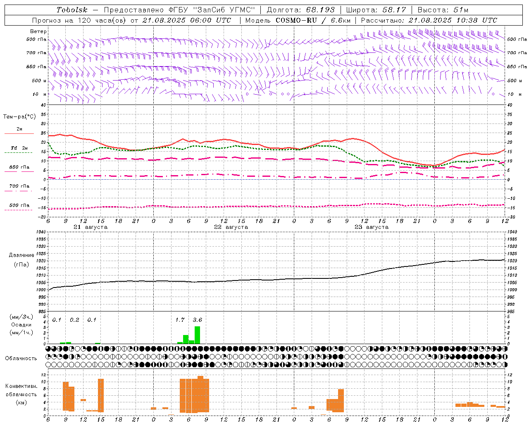
Task: Click the 'Ветер' wind panel label
Action: [38, 31]
